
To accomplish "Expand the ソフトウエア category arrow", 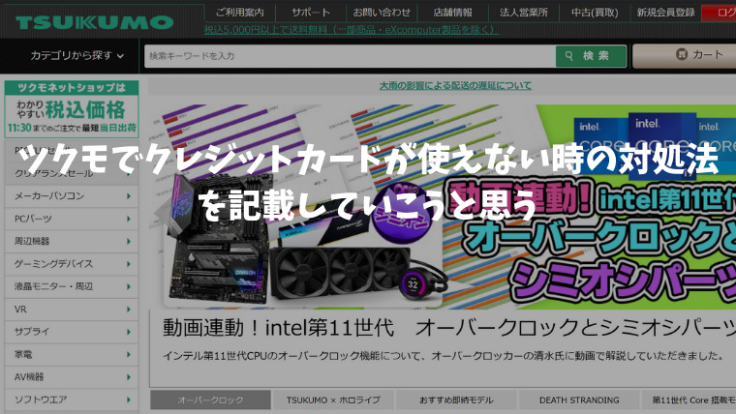I will (x=128, y=399).
